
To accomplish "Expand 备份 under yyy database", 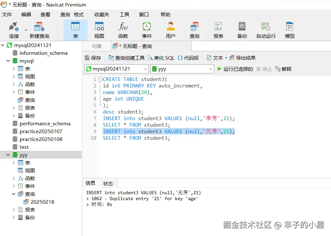I will [x=14, y=217].
